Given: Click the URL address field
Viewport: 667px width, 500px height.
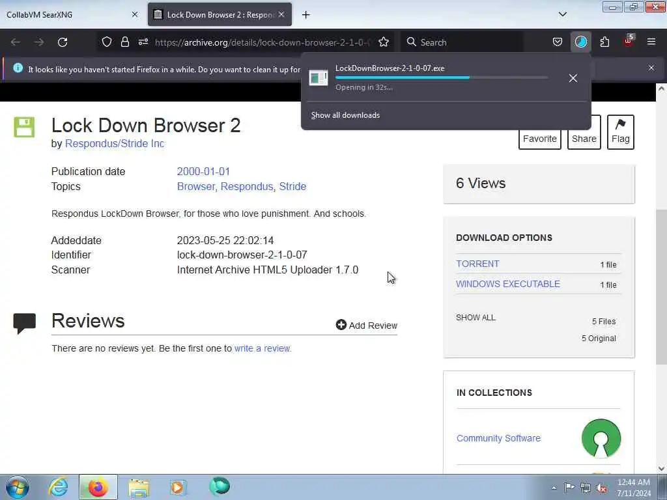Looking at the screenshot, I should coord(263,42).
